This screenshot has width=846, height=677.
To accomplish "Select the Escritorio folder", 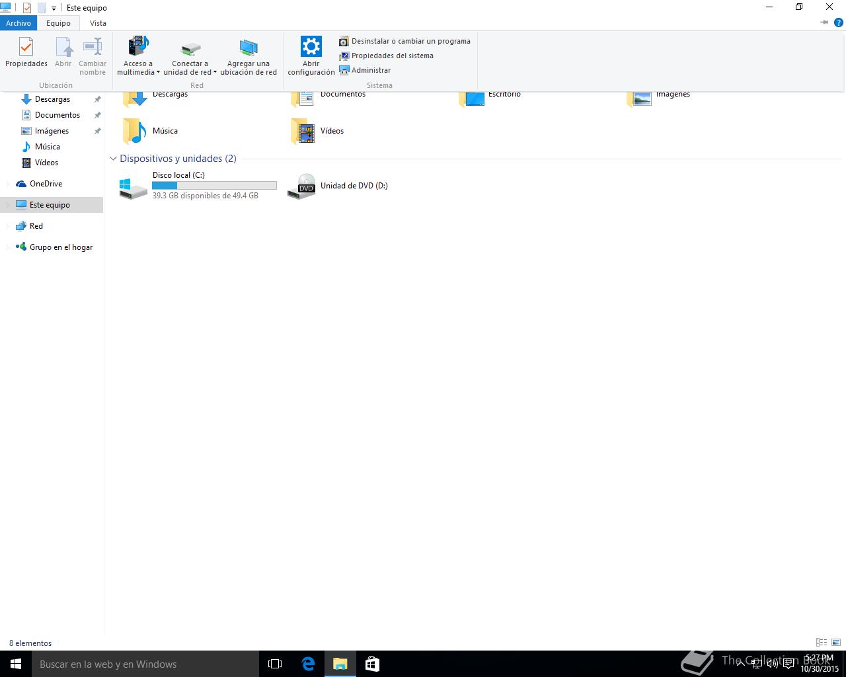I will (x=490, y=98).
